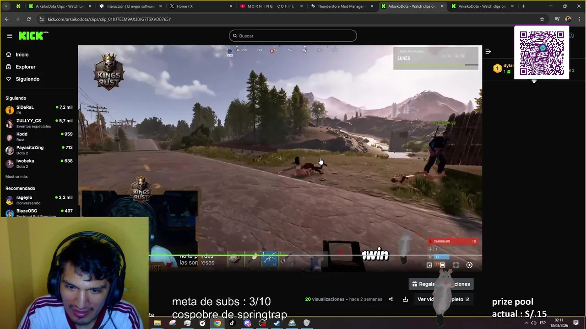Open Chrome's media control icon
Image resolution: width=586 pixels, height=329 pixels.
tap(557, 19)
